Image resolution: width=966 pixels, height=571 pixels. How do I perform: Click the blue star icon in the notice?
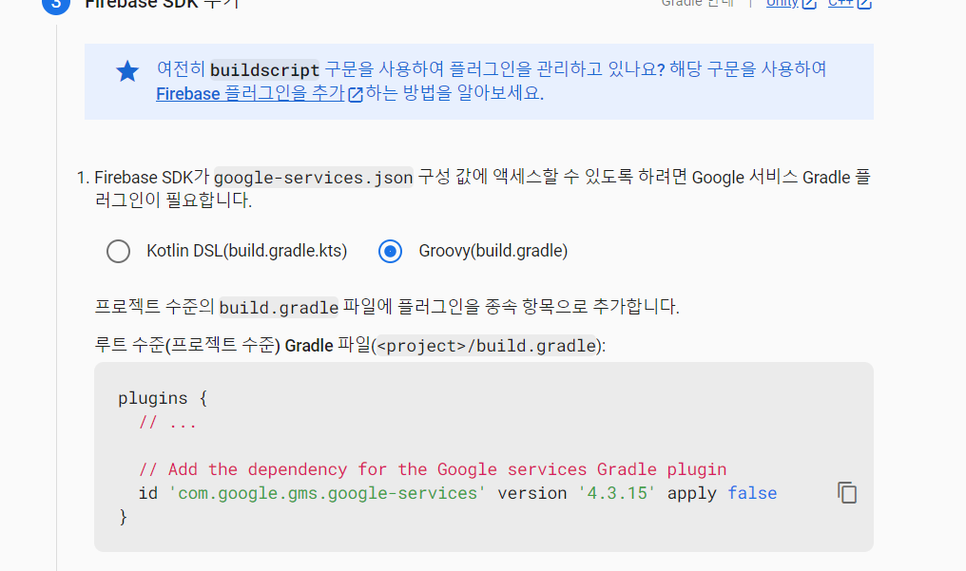pyautogui.click(x=127, y=71)
